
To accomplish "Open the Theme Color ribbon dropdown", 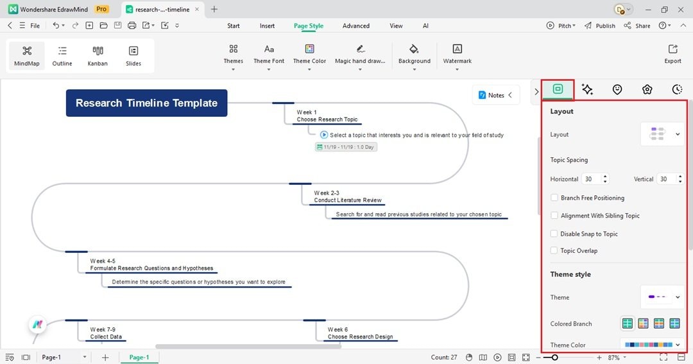I will pyautogui.click(x=309, y=56).
